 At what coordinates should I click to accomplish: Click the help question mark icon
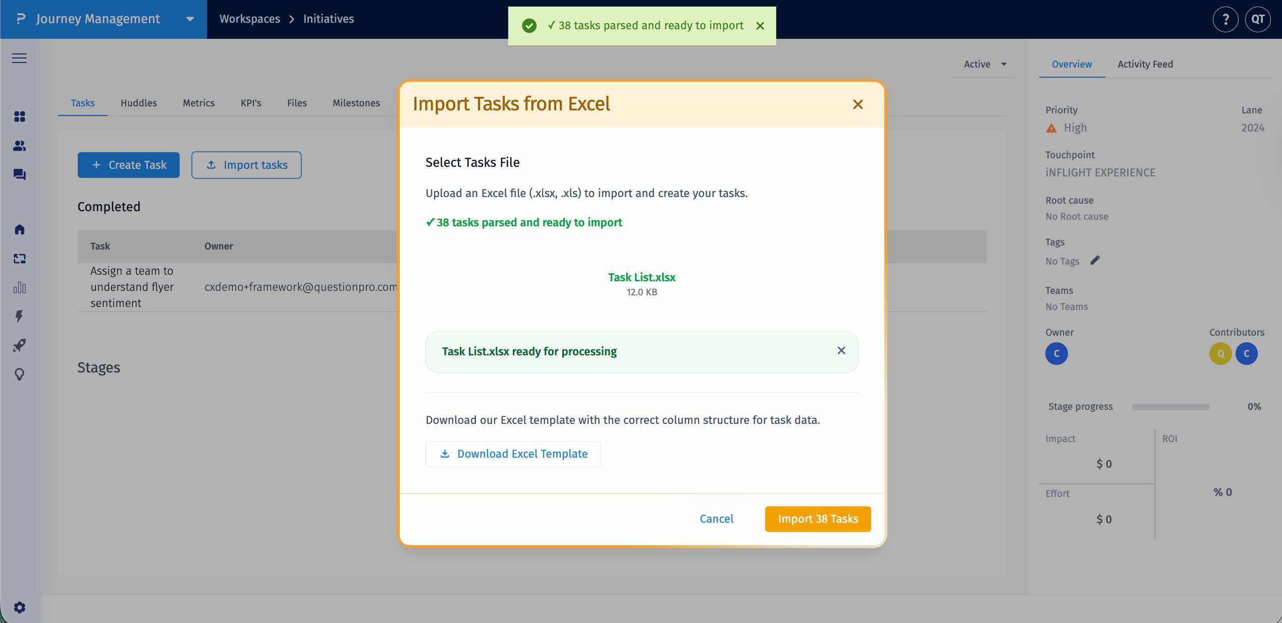[1225, 19]
